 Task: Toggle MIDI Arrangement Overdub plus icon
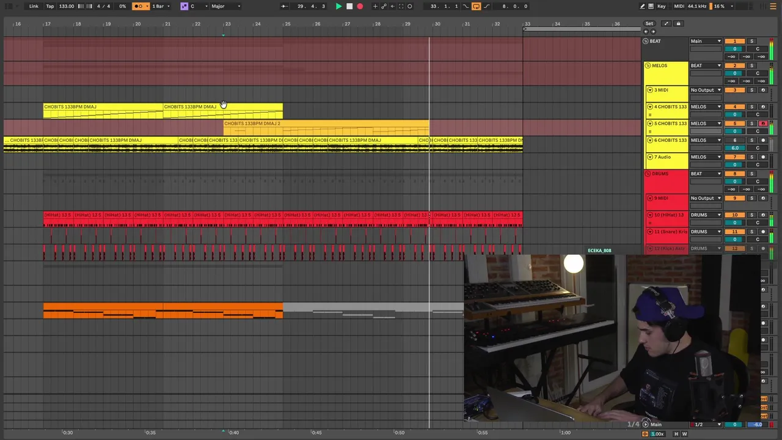coord(375,6)
